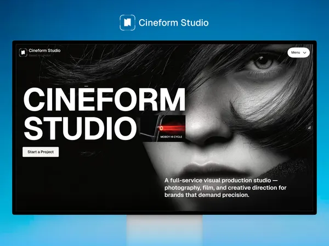Viewport: 329px width, 246px height.
Task: Open the Moboy Hi Cycle thumbnail
Action: coord(163,128)
